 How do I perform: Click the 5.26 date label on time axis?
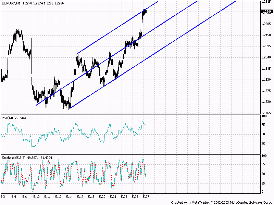pos(135,197)
